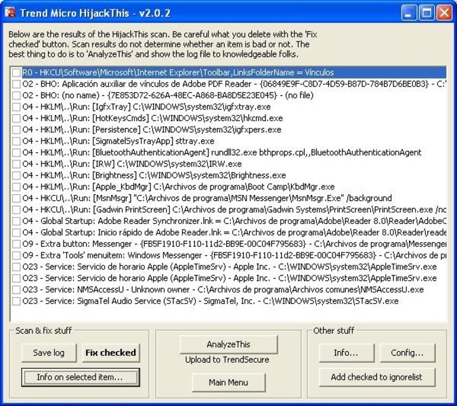Check the Apple_KbdMgr Boot Camp checkbox
Screen dimensions: 457x406
click(x=16, y=187)
